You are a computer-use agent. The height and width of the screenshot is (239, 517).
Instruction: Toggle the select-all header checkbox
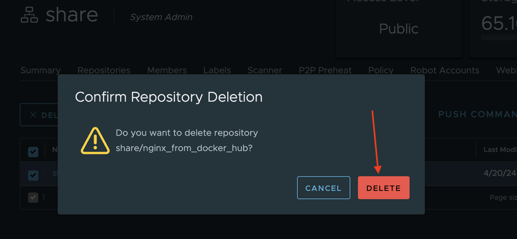click(x=33, y=152)
